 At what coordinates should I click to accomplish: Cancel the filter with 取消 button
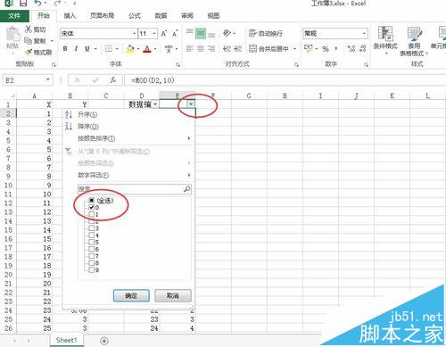click(x=173, y=295)
